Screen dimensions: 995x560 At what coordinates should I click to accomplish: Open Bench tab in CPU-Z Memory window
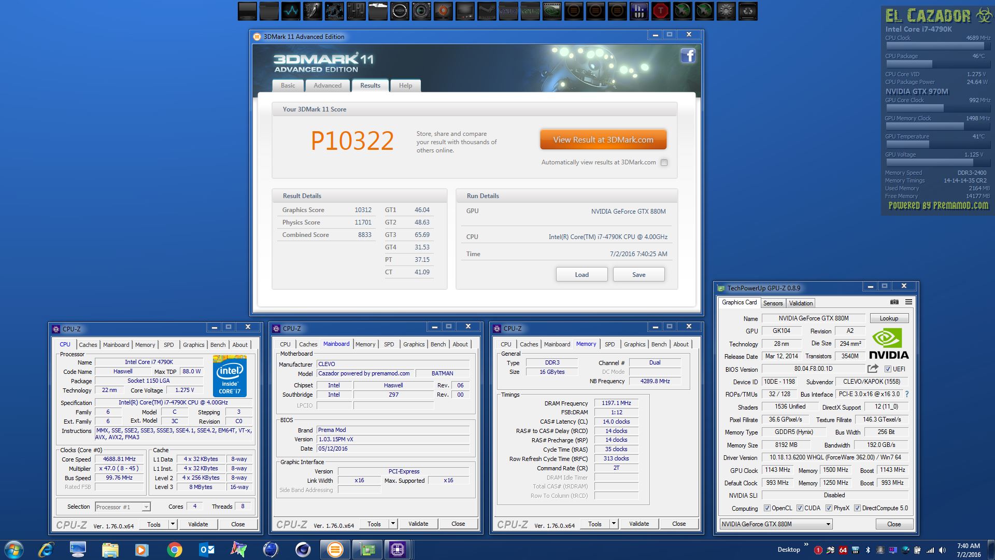pyautogui.click(x=659, y=344)
